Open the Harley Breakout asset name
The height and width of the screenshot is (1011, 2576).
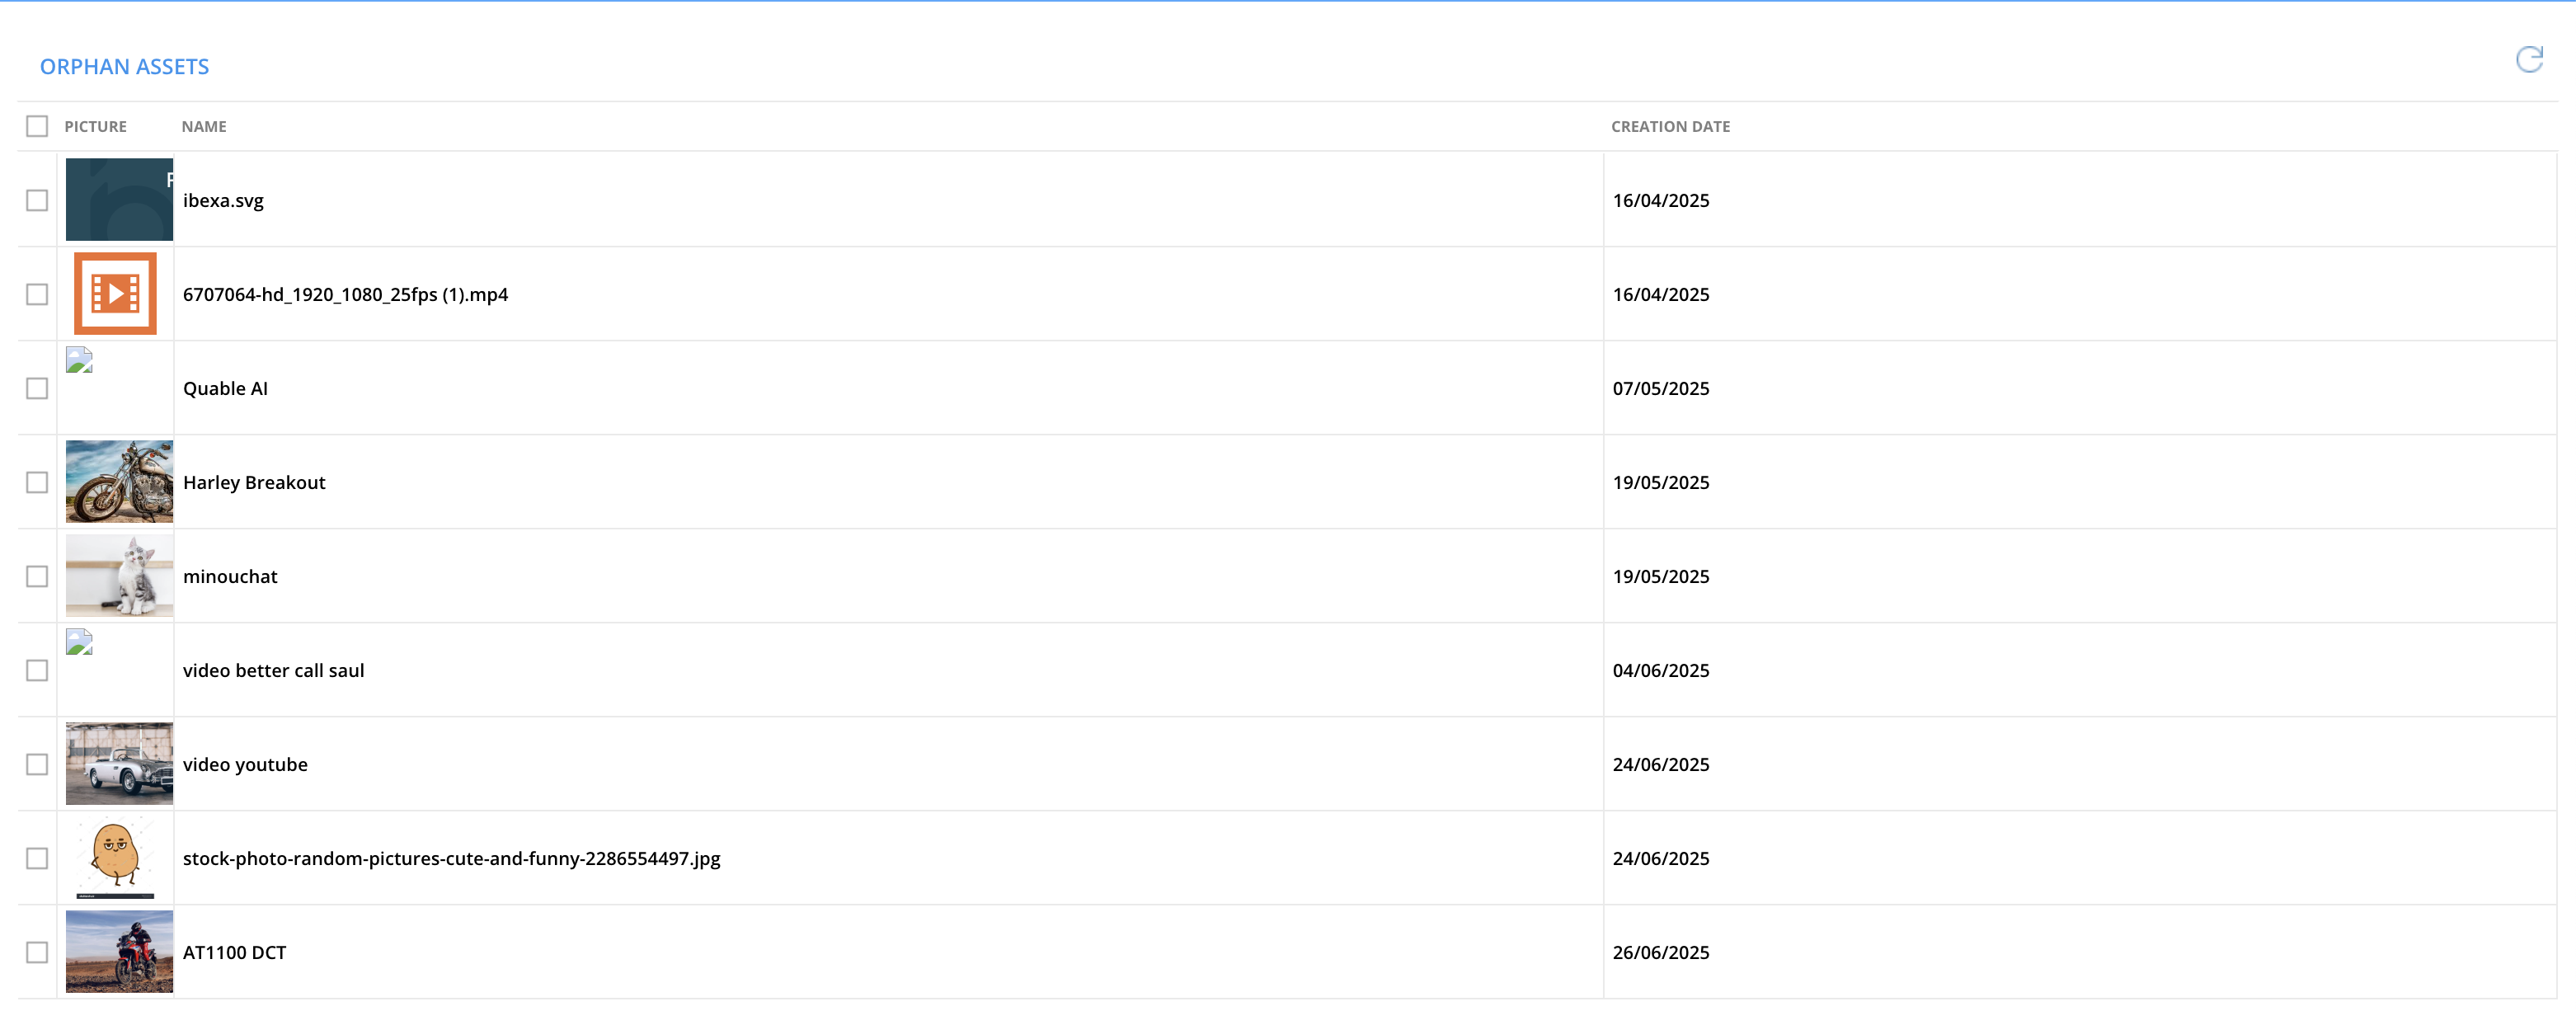[x=254, y=482]
